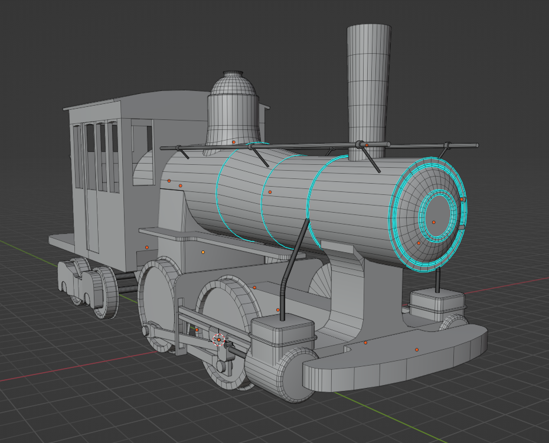Select the rear bogie wheel under the cab
This screenshot has height=443, width=549.
(x=106, y=292)
